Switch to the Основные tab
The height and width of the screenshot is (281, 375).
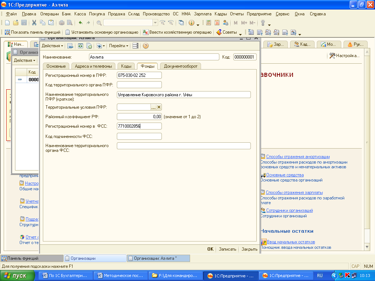coord(56,66)
